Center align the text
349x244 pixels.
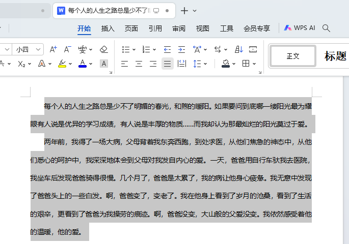click(139, 64)
